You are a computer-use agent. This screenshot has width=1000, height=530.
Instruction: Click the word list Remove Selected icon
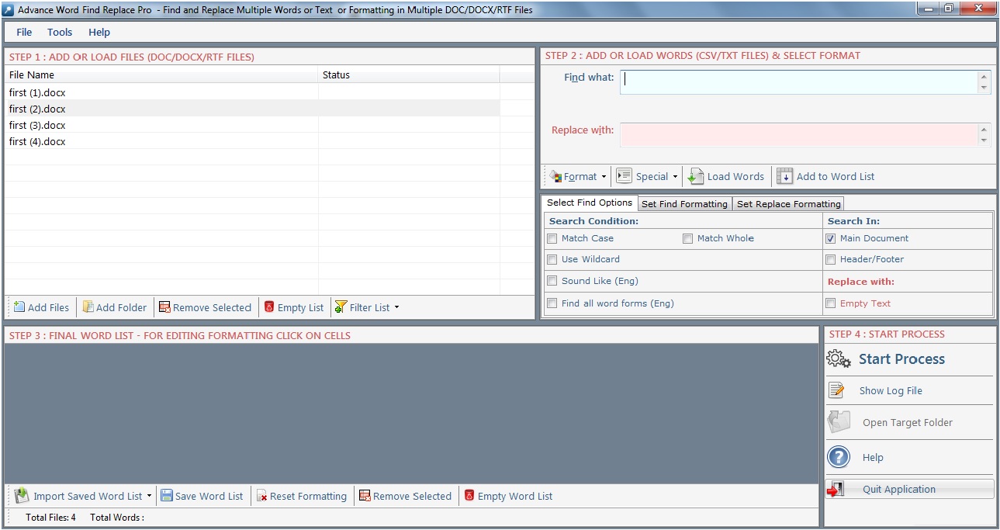[365, 496]
